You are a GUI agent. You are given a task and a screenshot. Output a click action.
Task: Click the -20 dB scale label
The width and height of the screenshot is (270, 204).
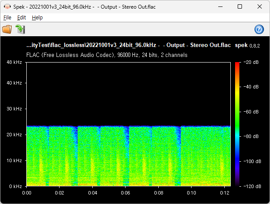tap(251, 62)
